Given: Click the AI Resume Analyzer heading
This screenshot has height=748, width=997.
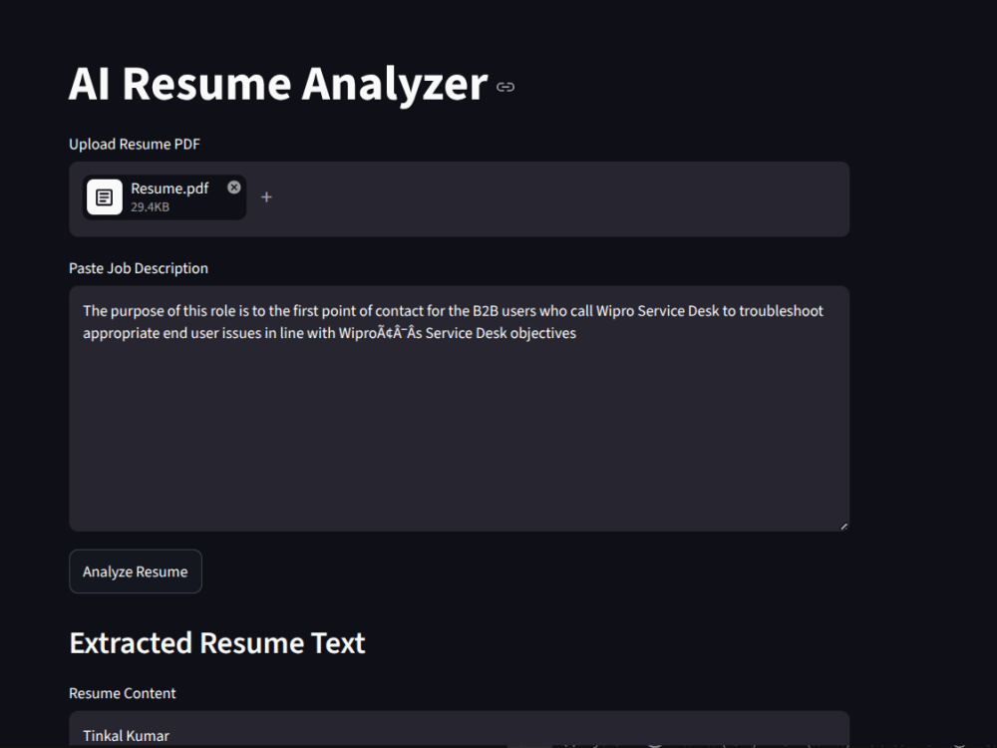Looking at the screenshot, I should [278, 84].
